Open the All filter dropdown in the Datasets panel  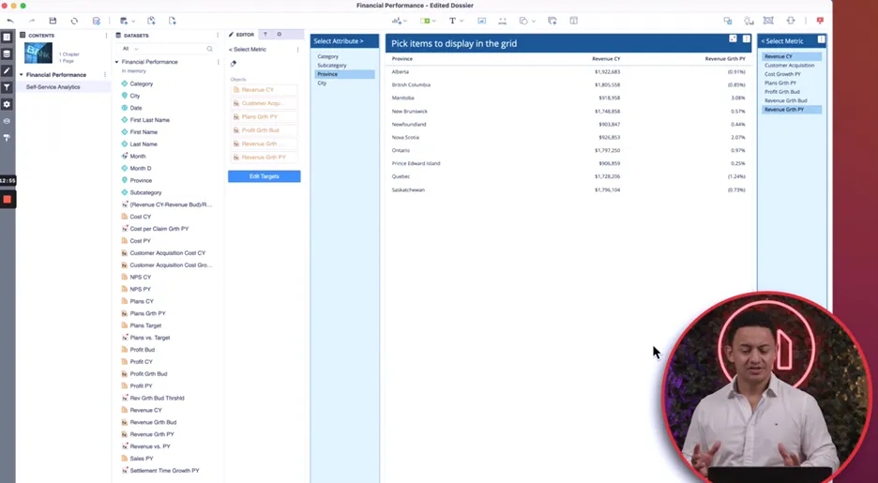pos(130,49)
